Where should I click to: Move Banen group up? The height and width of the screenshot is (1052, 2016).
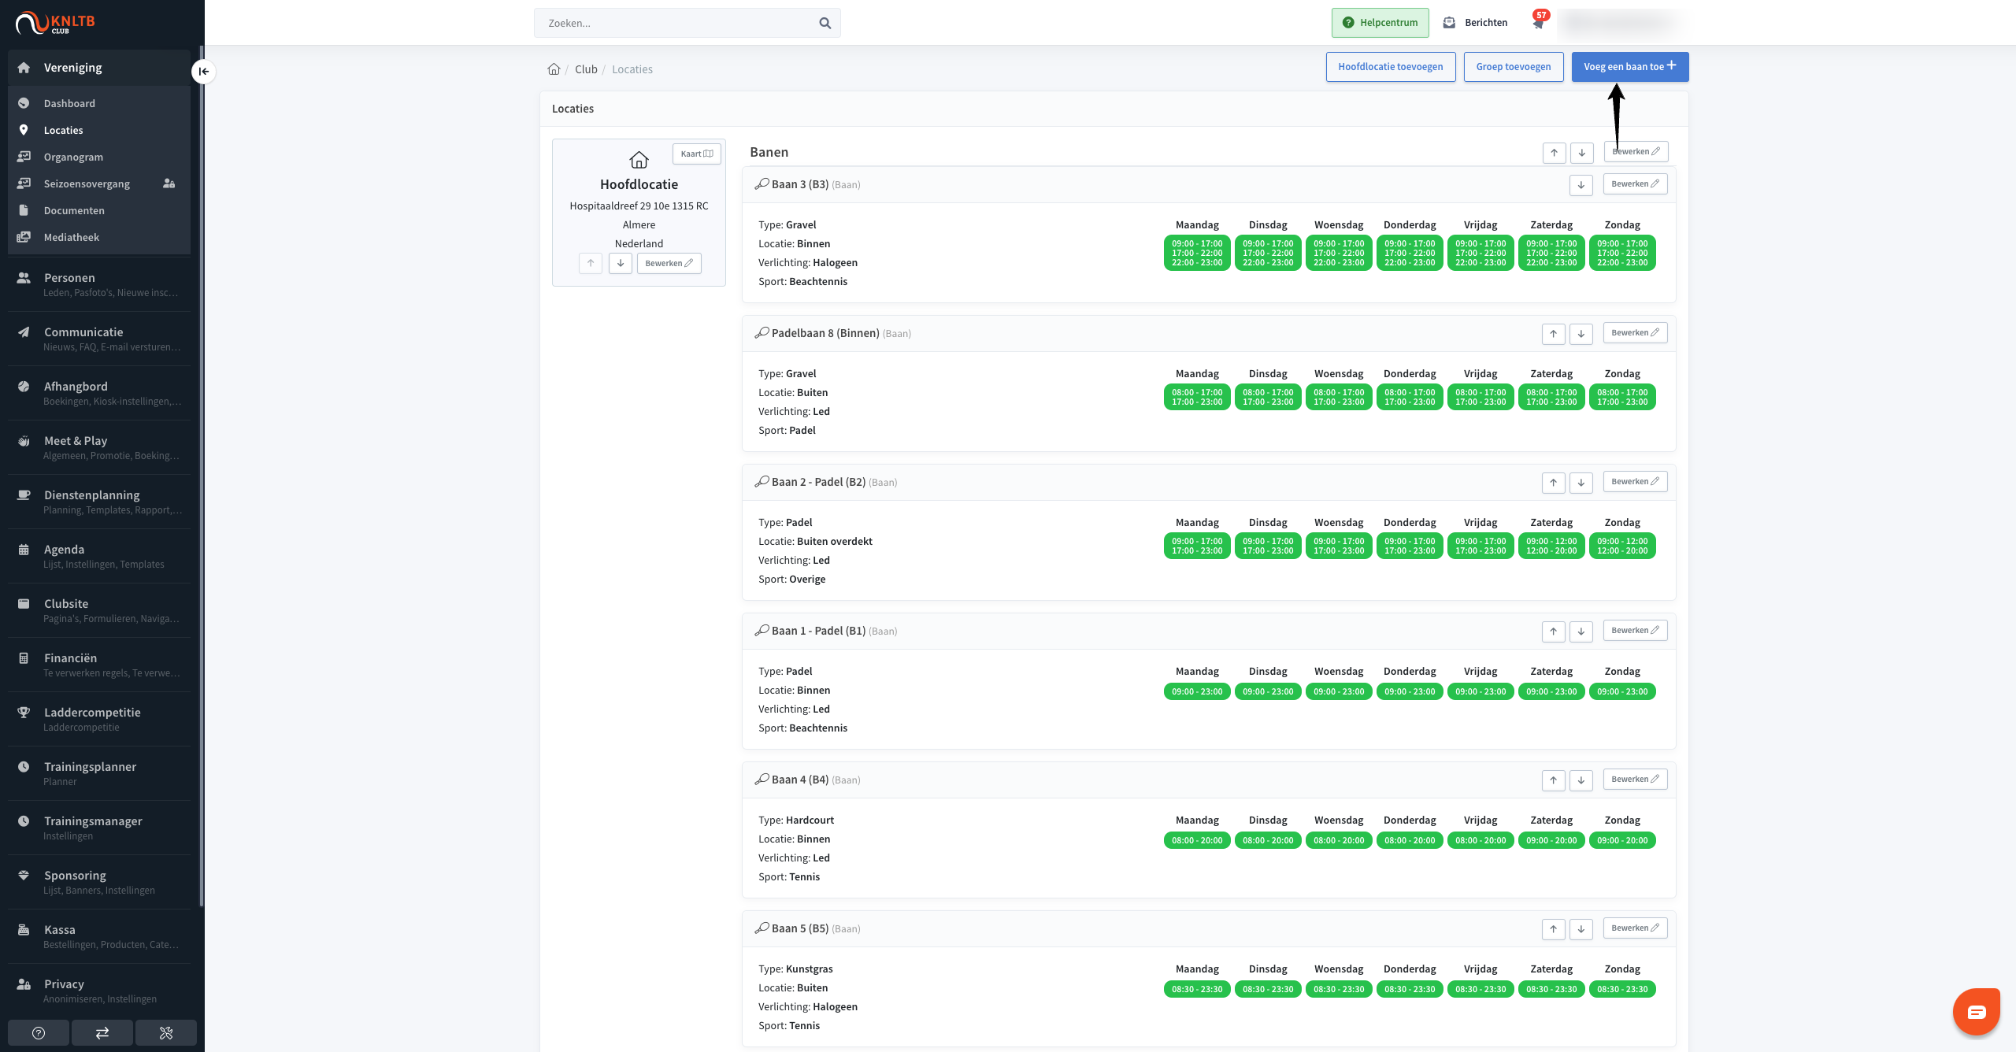point(1554,153)
